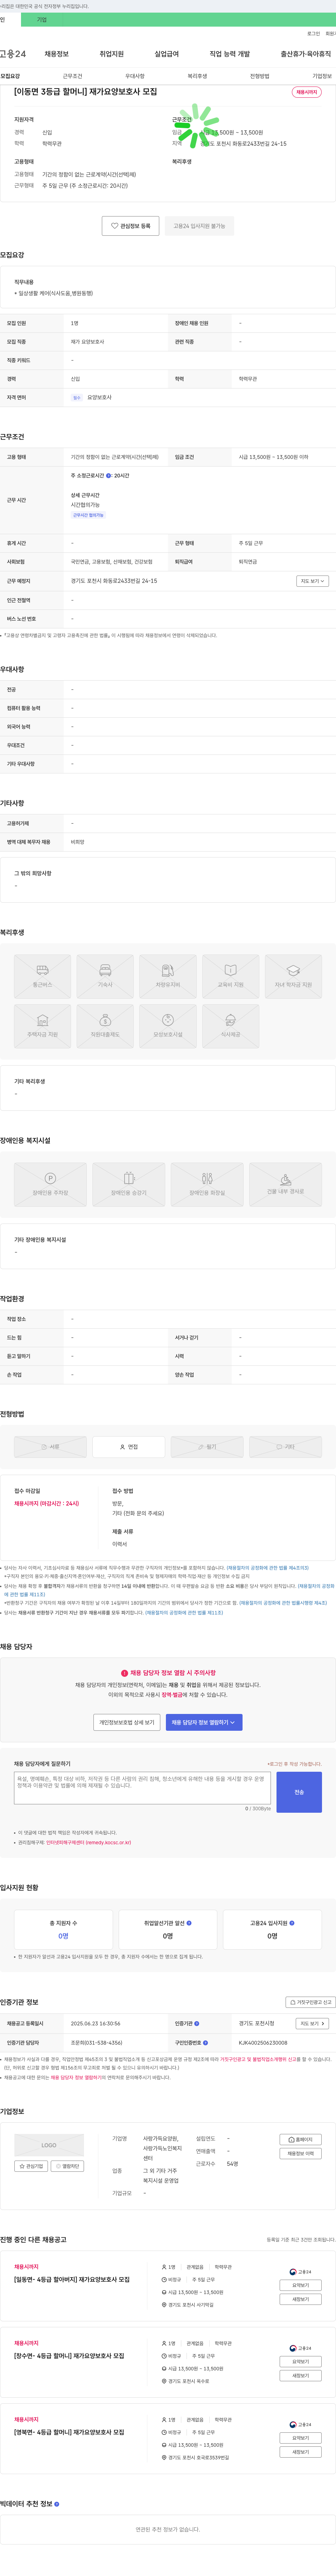Click the company 홈페이지 button
Image resolution: width=336 pixels, height=2576 pixels.
301,2140
